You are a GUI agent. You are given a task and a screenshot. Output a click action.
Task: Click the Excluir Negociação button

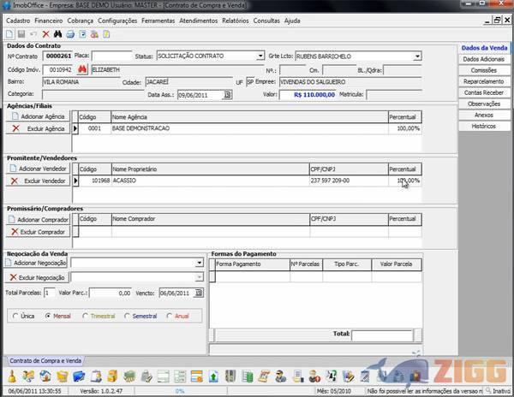(37, 277)
